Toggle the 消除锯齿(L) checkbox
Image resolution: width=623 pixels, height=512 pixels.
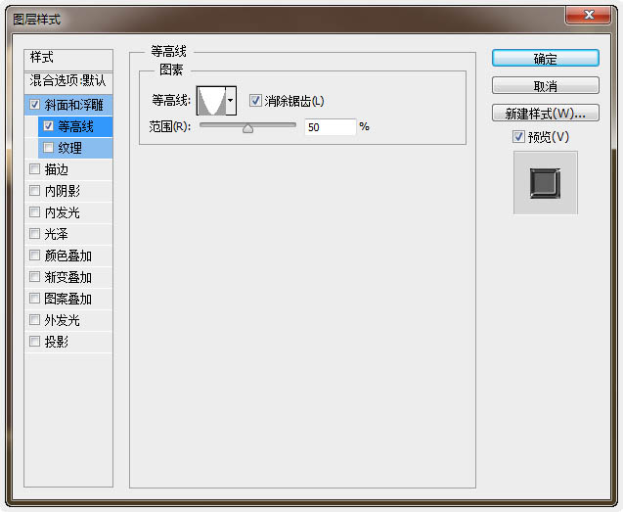click(255, 101)
